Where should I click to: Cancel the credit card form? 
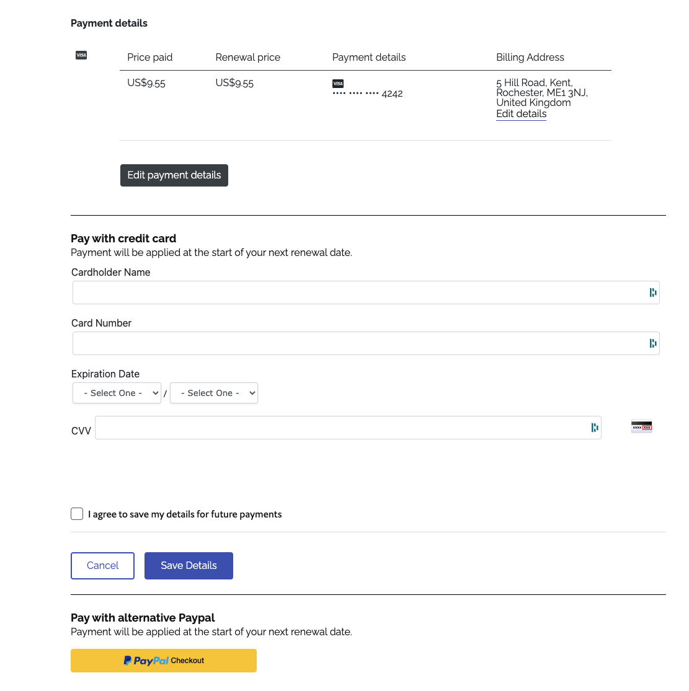pos(102,565)
